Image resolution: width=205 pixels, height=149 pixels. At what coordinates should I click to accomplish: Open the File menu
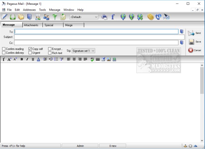click(9, 10)
